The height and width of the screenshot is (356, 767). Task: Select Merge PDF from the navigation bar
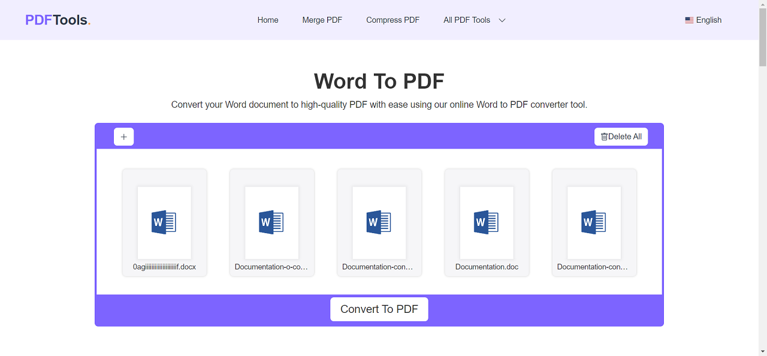322,20
